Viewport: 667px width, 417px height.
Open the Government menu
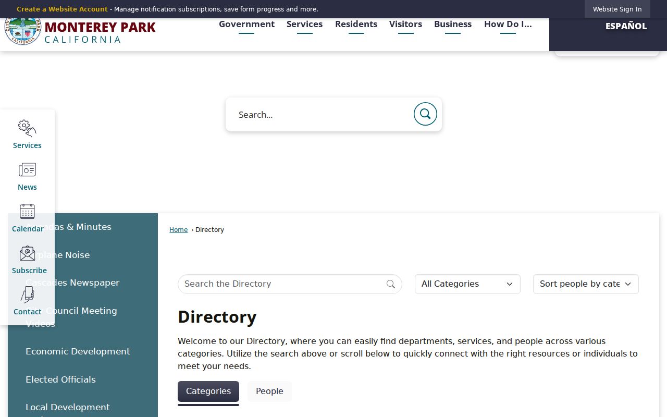[246, 24]
